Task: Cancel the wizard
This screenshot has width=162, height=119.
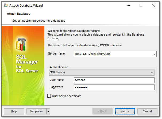Action: (147, 111)
